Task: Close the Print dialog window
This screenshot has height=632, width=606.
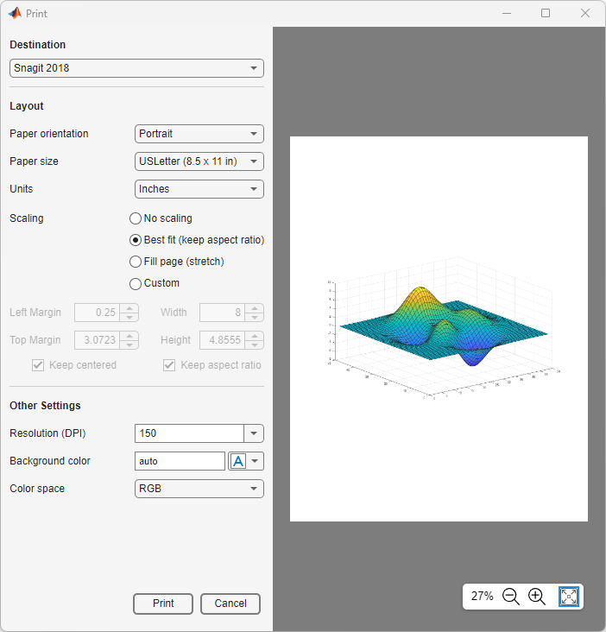Action: pos(585,13)
